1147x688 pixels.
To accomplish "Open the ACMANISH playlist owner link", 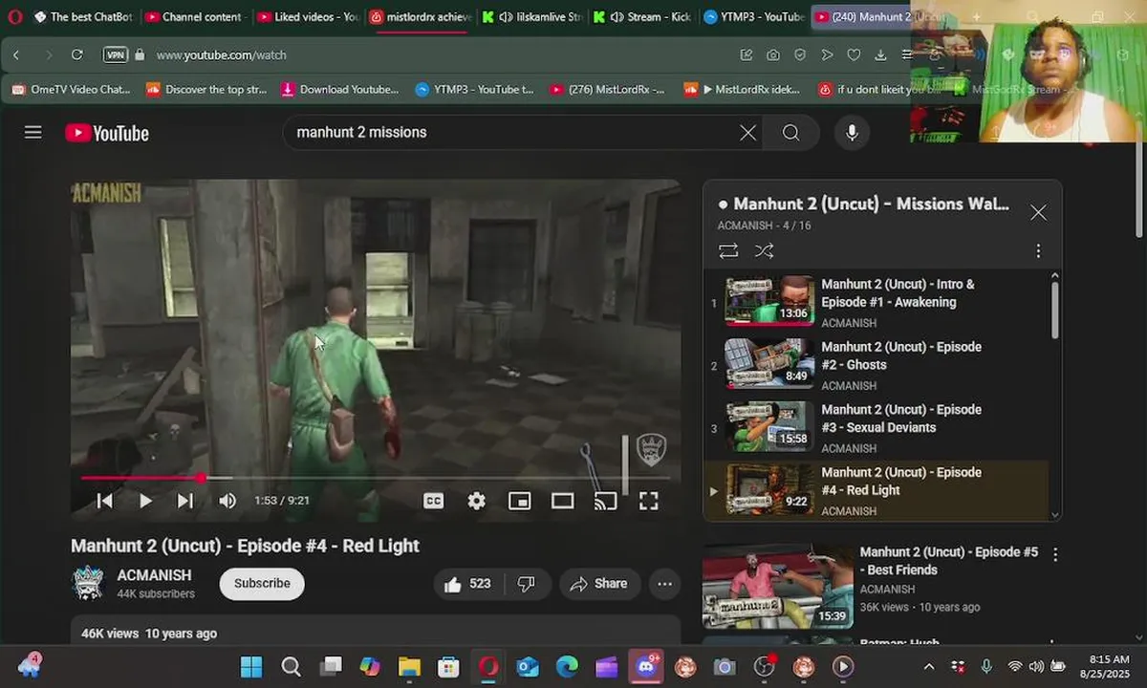I will tap(745, 226).
